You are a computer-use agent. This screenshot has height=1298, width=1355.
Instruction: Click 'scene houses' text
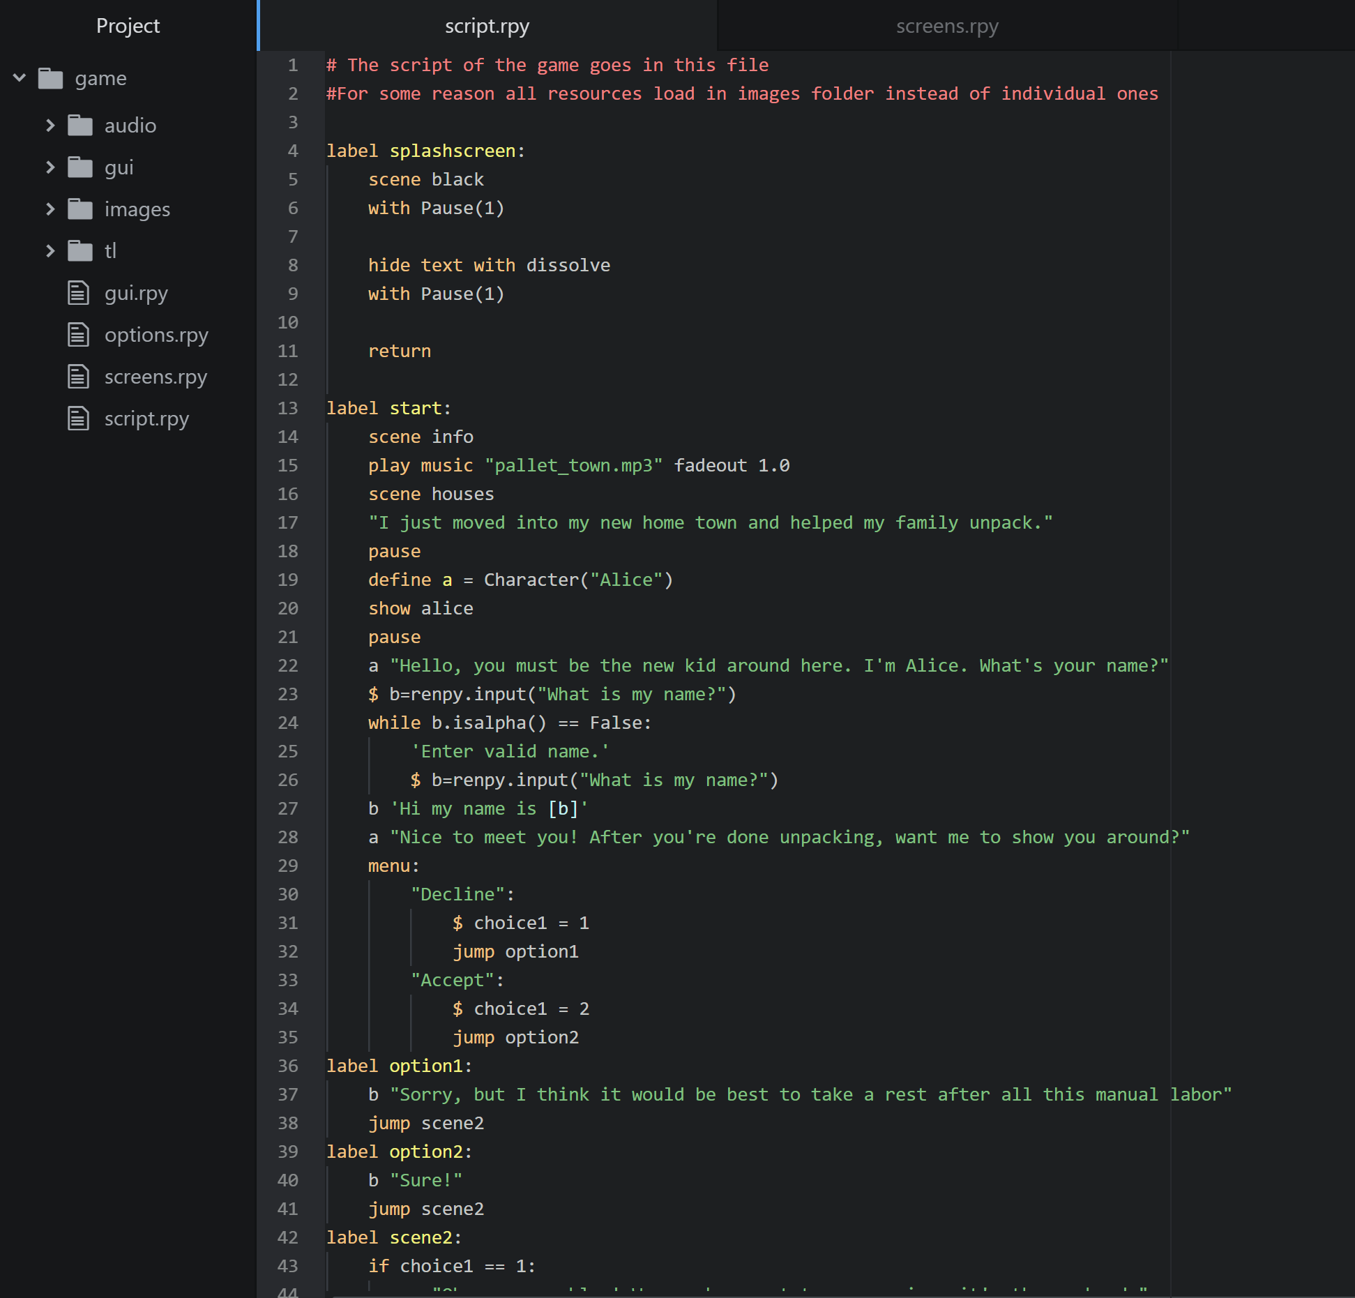pyautogui.click(x=431, y=494)
